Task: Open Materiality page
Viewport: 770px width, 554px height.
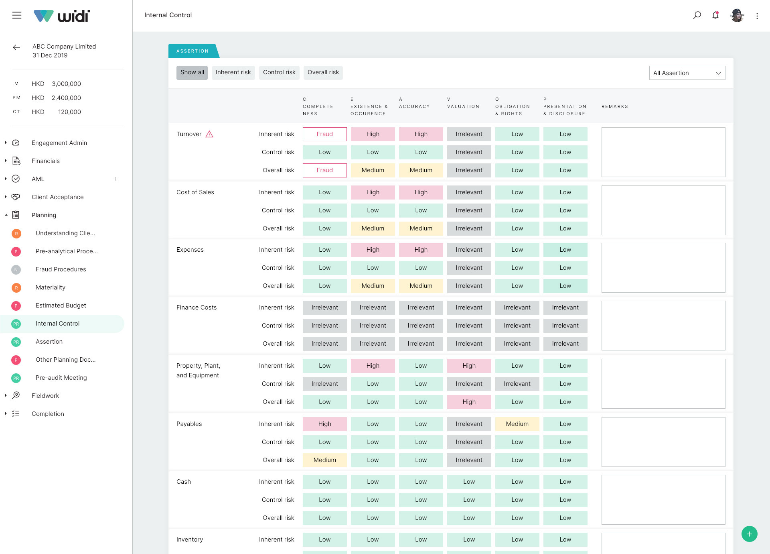Action: coord(51,287)
